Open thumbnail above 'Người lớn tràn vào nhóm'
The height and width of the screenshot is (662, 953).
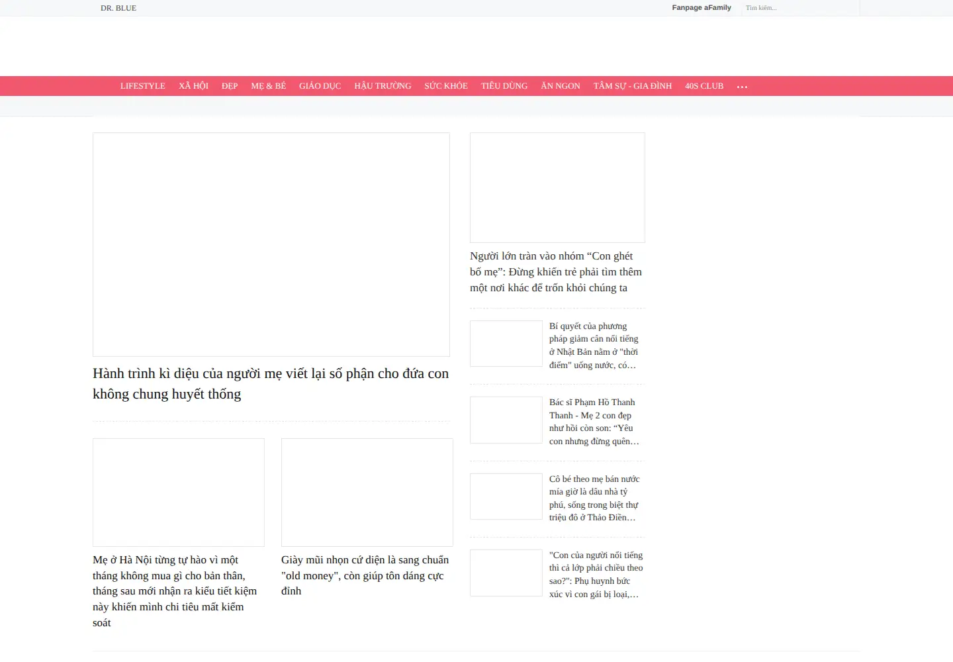[557, 187]
